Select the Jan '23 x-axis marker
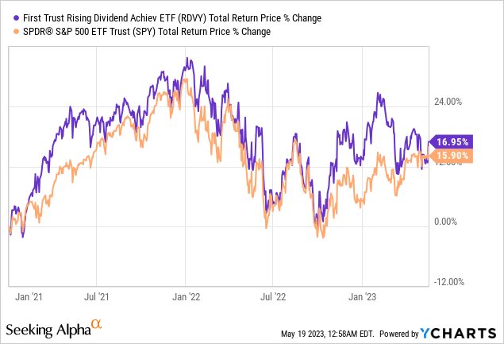504x344 pixels. pyautogui.click(x=362, y=297)
